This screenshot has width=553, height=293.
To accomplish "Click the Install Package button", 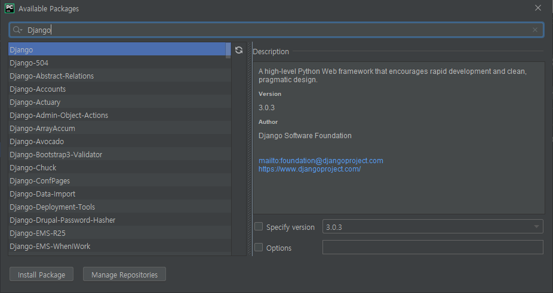I will coord(42,275).
